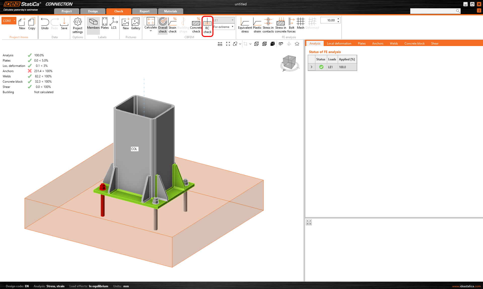Image resolution: width=483 pixels, height=289 pixels.
Task: Increase the 10.00 scale value with the stepper
Action: click(338, 19)
